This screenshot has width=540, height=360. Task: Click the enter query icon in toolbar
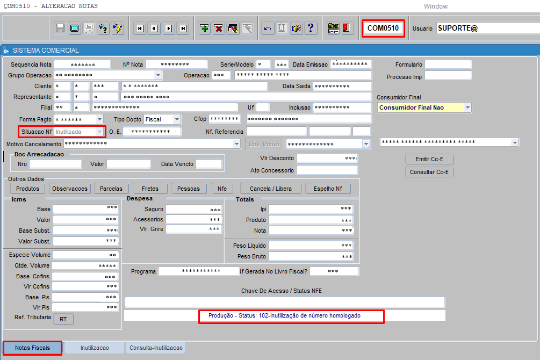(103, 28)
